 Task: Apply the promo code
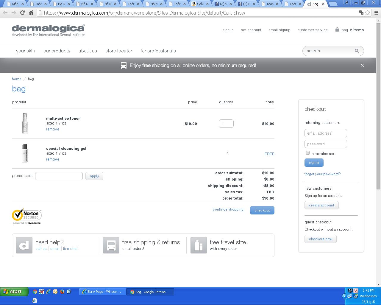[x=94, y=176]
